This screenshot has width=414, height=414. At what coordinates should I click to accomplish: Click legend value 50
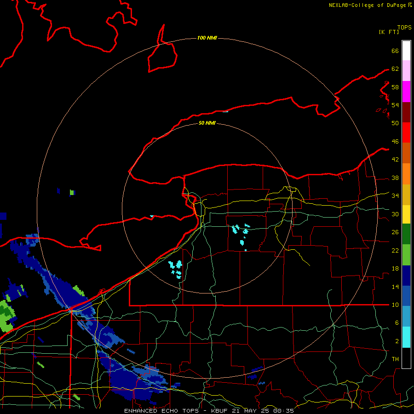(395, 123)
